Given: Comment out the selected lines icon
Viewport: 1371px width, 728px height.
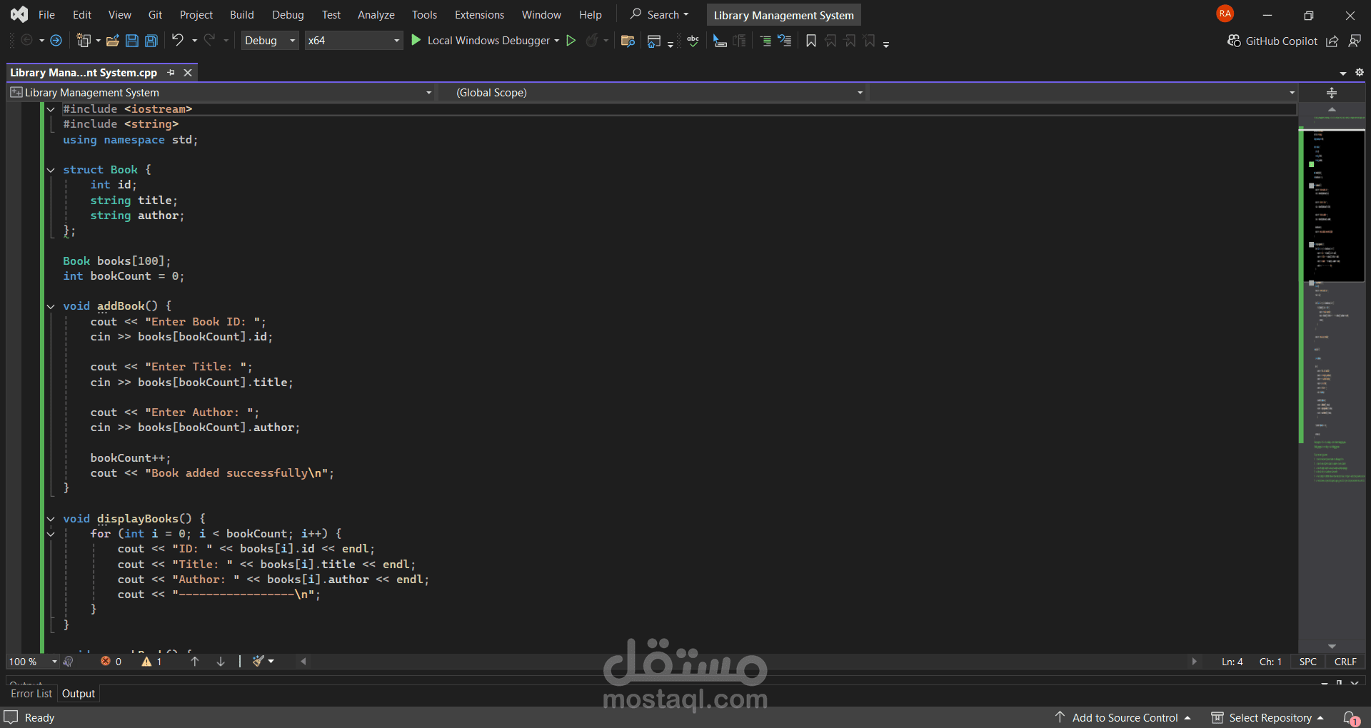Looking at the screenshot, I should tap(765, 41).
